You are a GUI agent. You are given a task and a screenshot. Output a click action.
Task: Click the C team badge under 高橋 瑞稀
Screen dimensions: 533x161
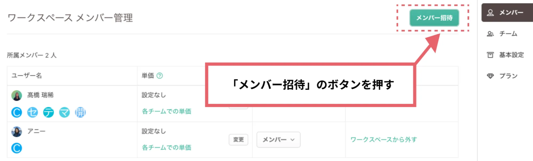point(17,112)
